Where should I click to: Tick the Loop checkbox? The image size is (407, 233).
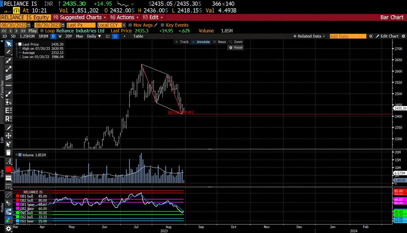[42, 31]
